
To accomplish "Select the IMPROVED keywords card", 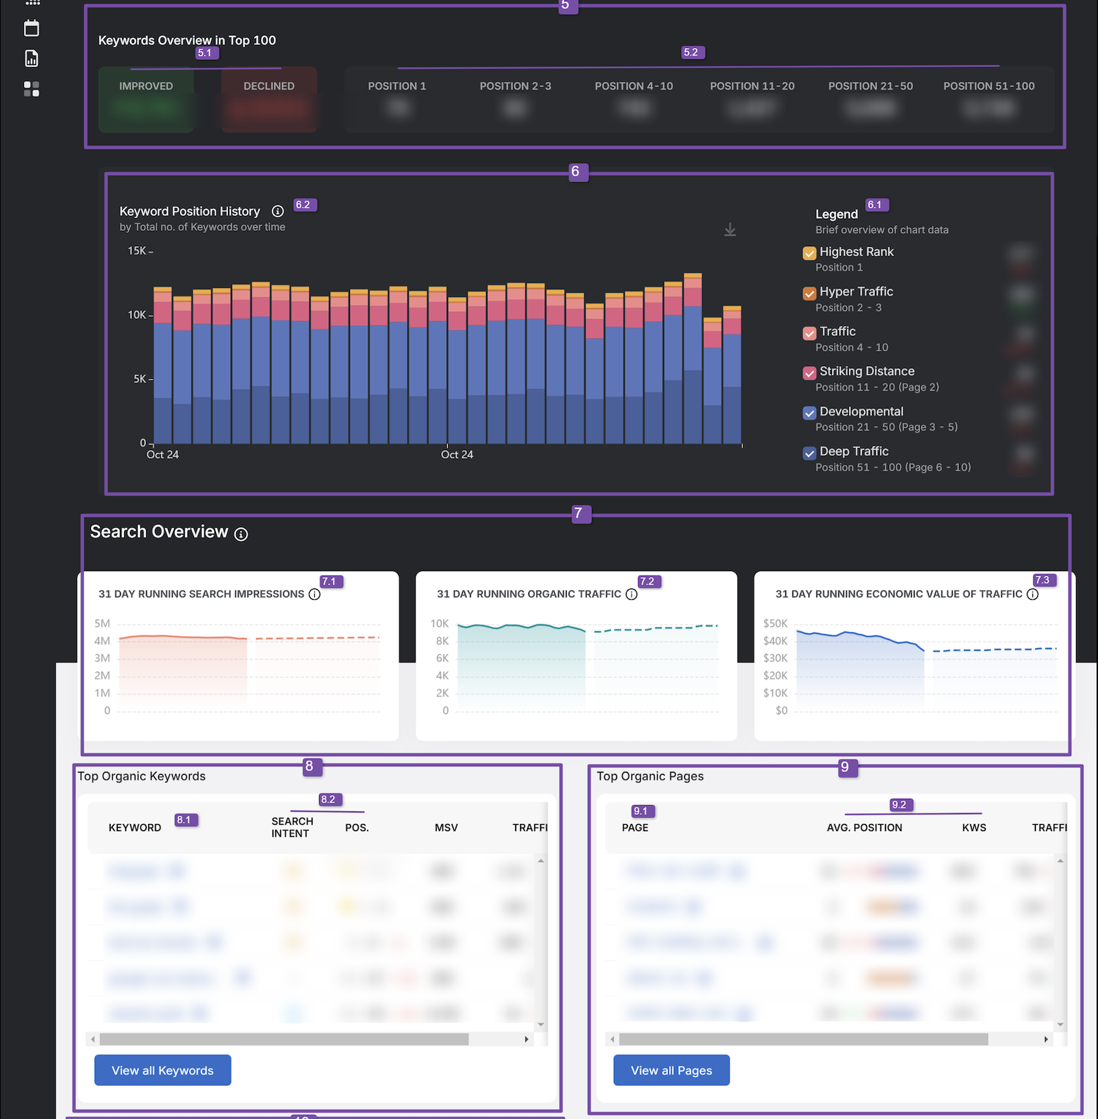I will pyautogui.click(x=146, y=99).
